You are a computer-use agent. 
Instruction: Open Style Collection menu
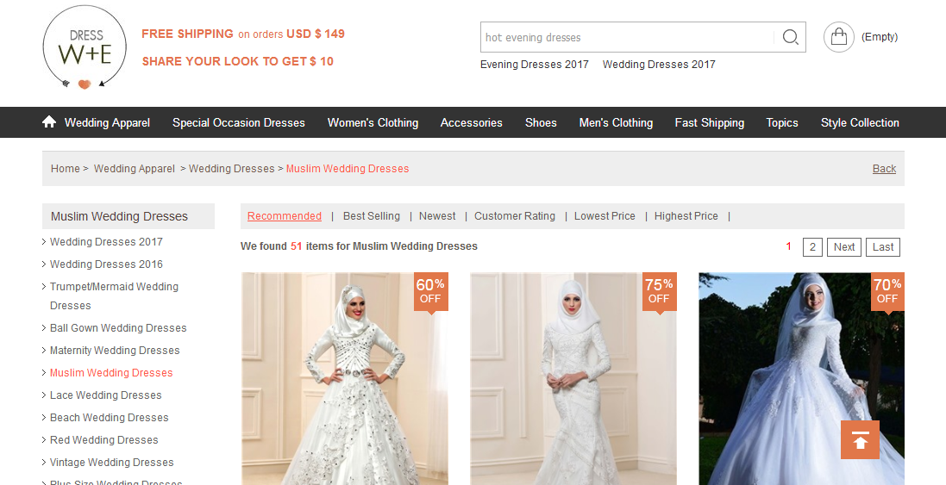(860, 122)
